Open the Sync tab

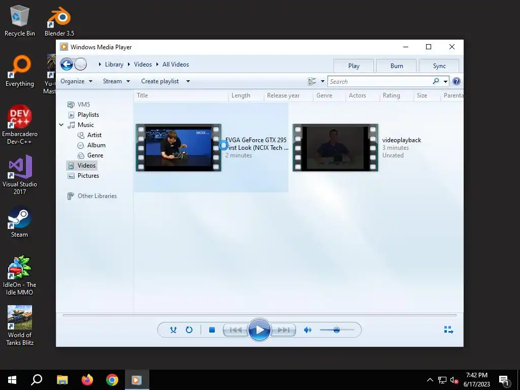point(439,66)
